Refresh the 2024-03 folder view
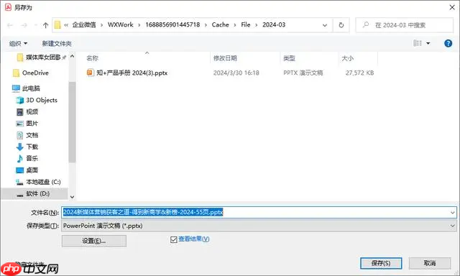The image size is (460, 276). 341,25
